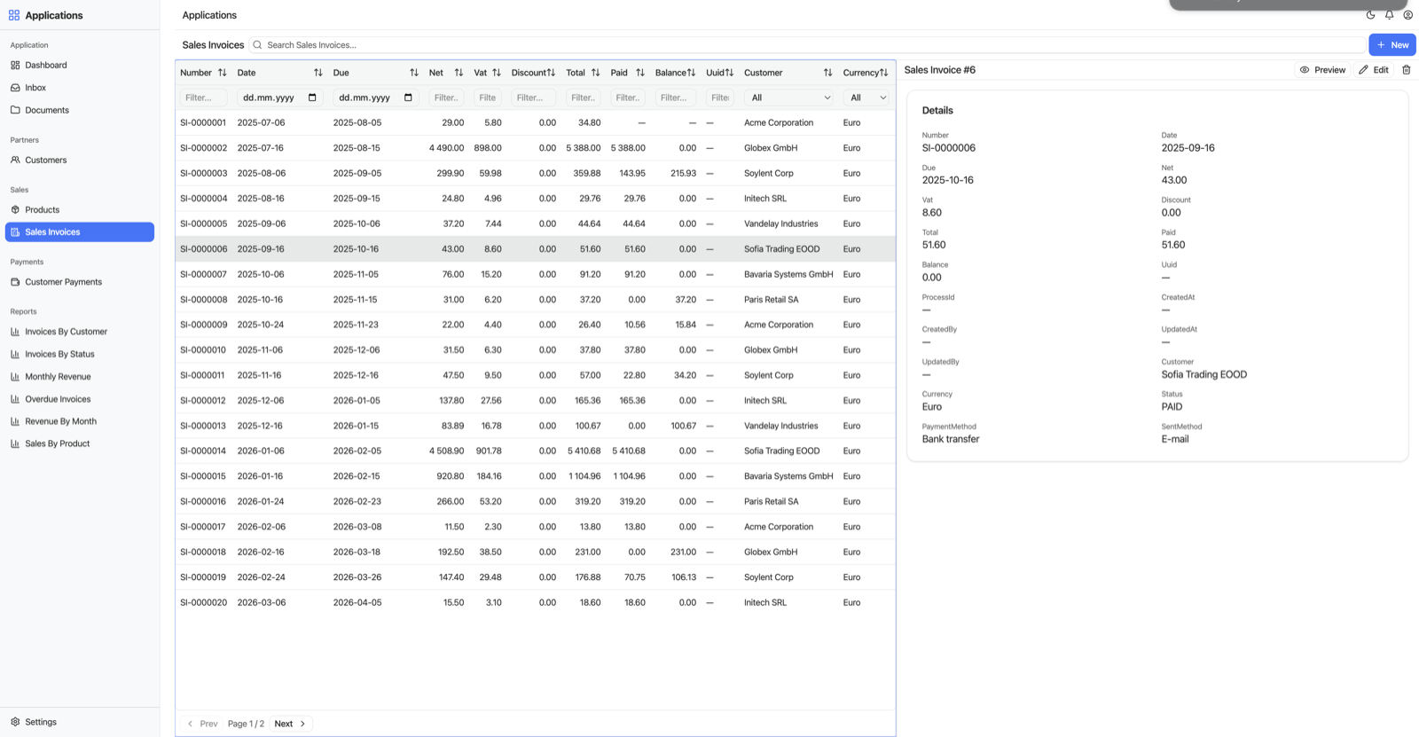This screenshot has width=1419, height=737.
Task: Sort by Vat column arrows
Action: click(x=497, y=73)
